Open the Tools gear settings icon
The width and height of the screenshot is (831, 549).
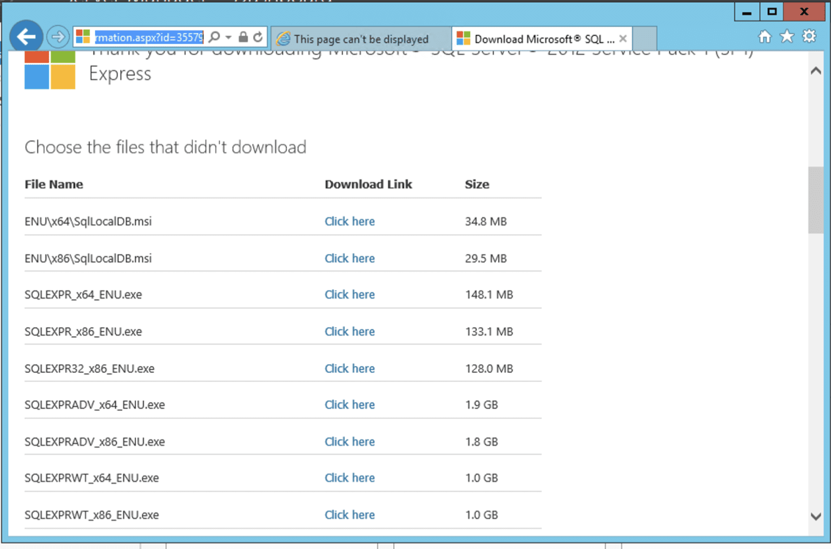809,36
